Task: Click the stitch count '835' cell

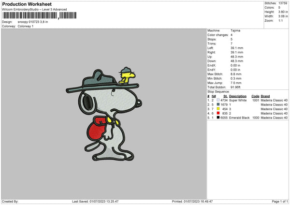Action: (225, 114)
